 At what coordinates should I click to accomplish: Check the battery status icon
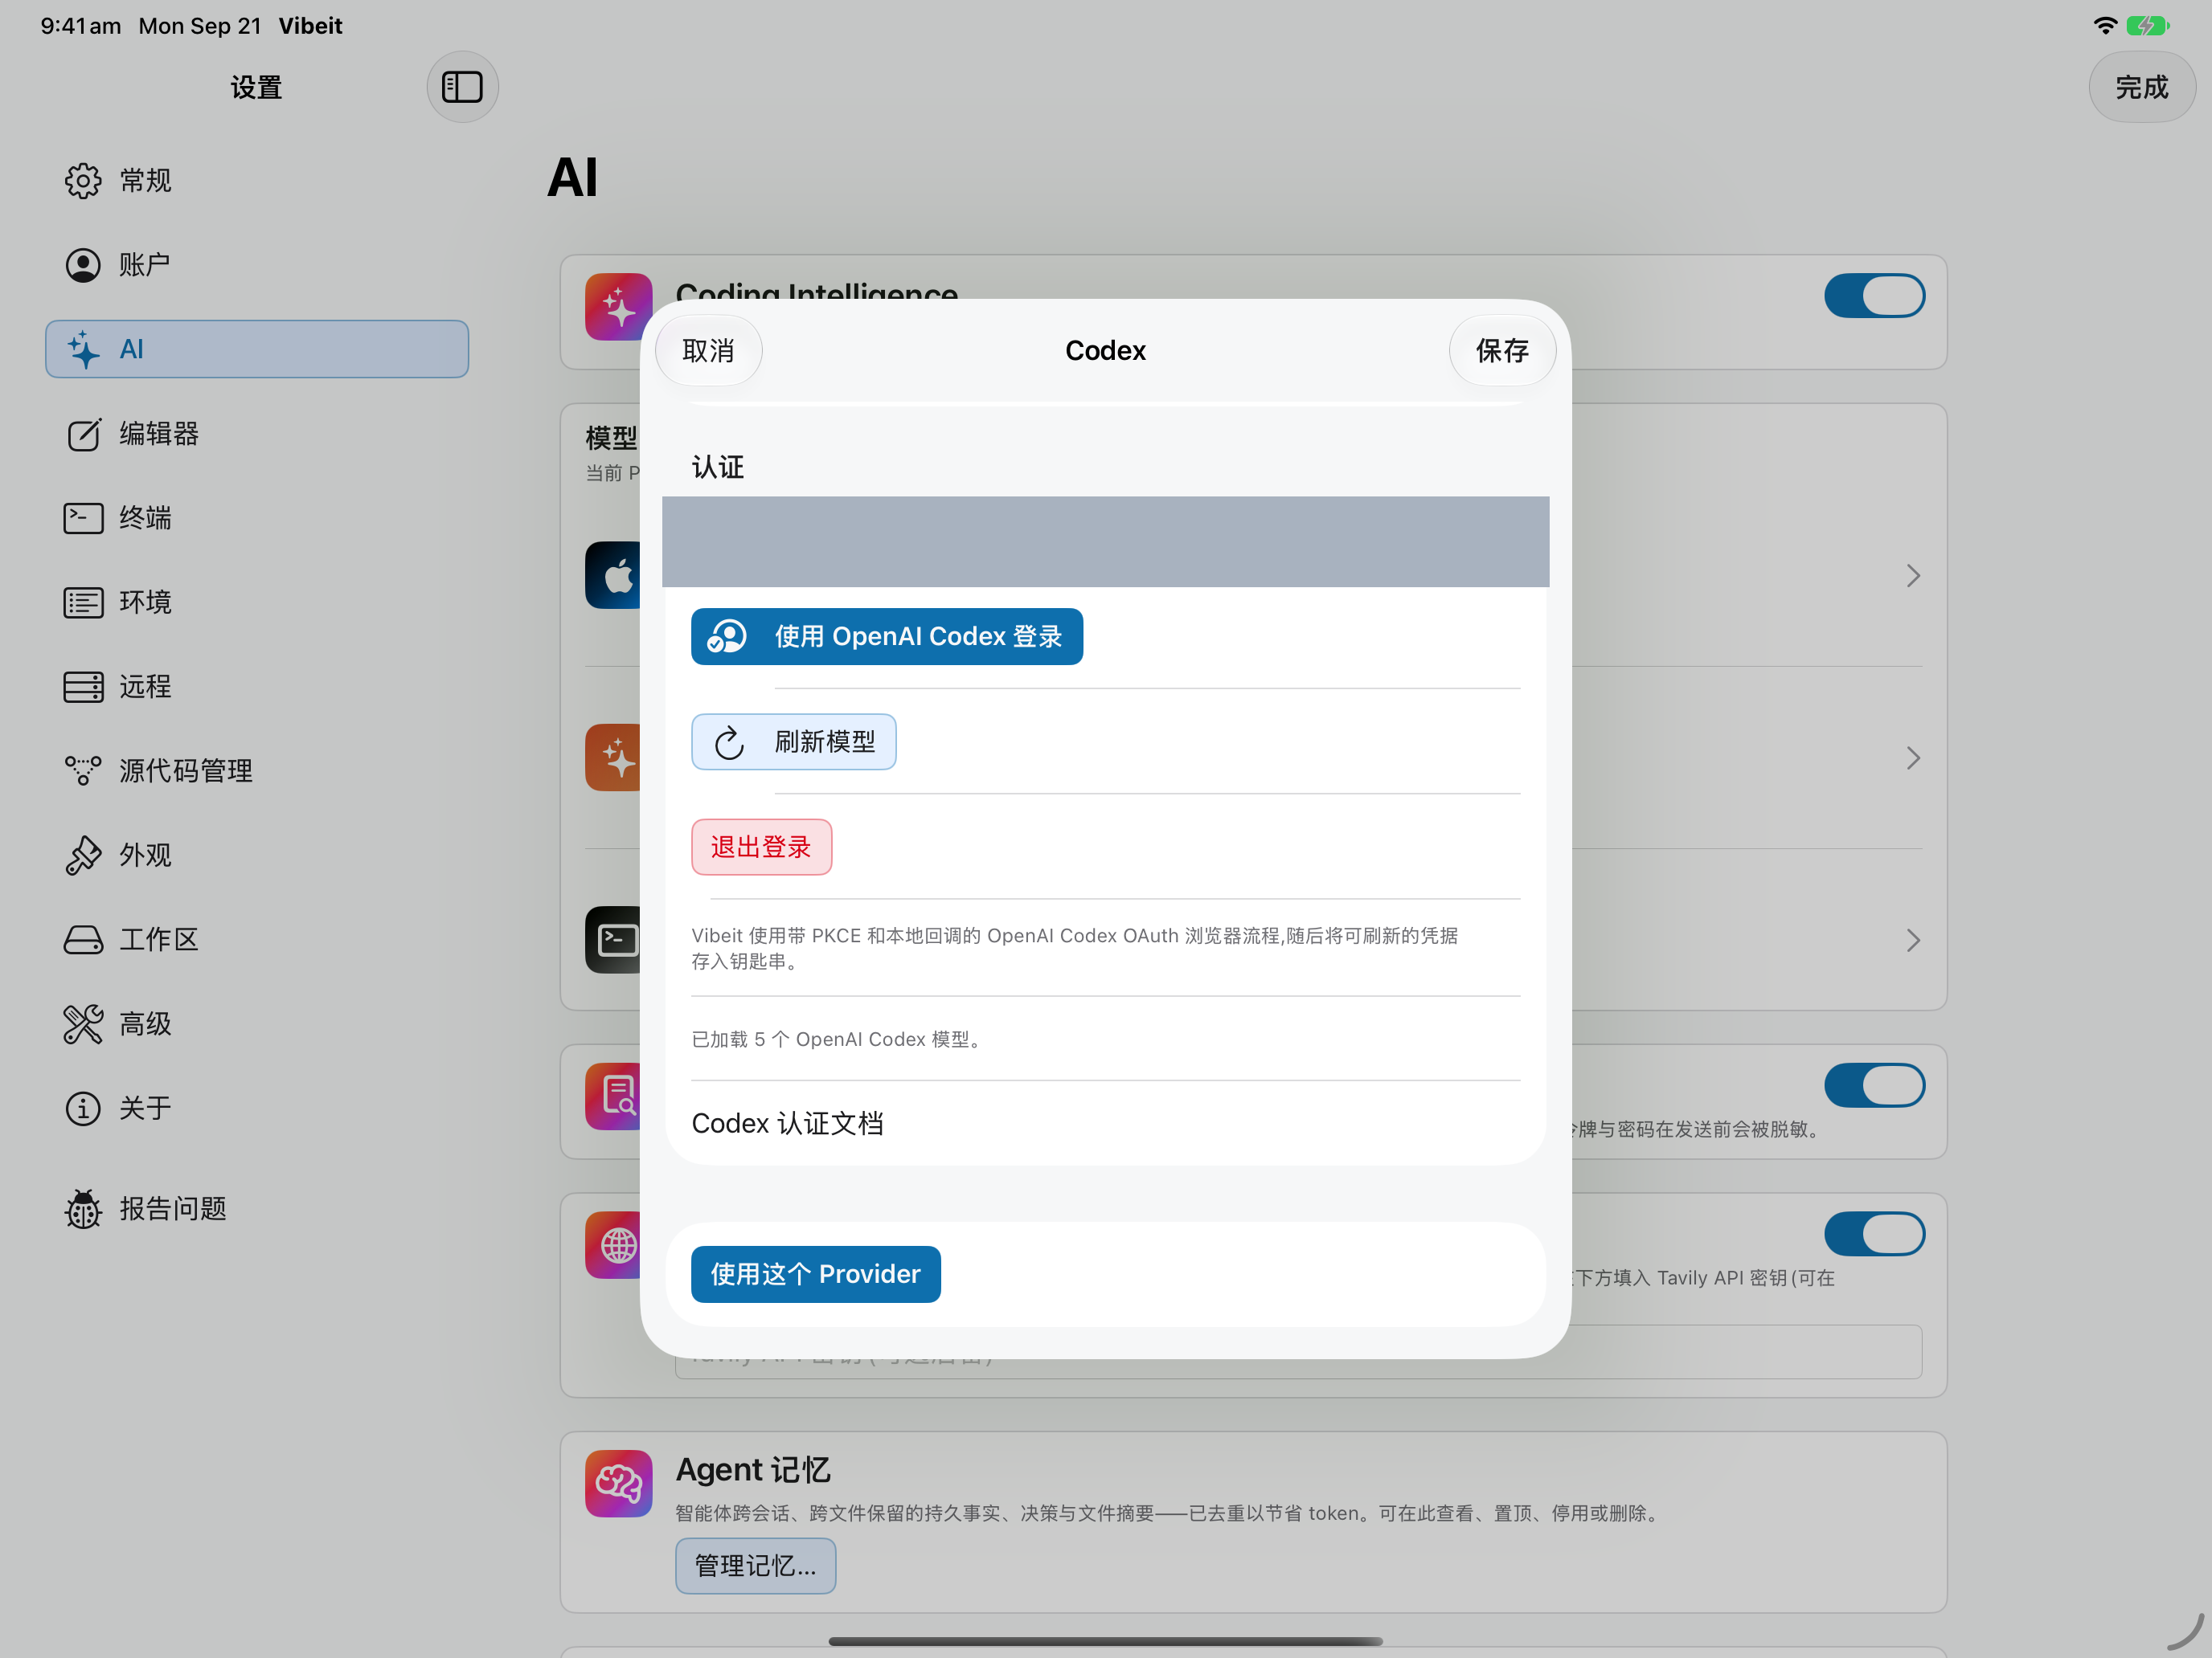pyautogui.click(x=2147, y=26)
